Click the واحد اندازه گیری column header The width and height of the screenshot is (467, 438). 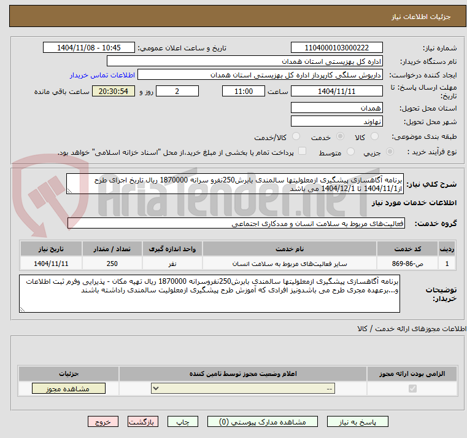pyautogui.click(x=172, y=249)
